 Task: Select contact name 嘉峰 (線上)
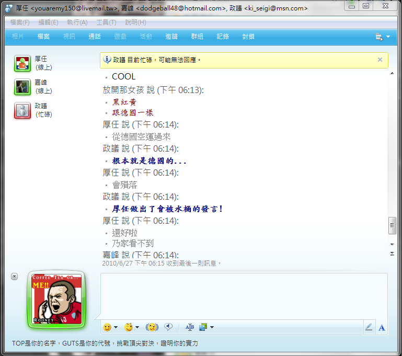click(x=43, y=87)
